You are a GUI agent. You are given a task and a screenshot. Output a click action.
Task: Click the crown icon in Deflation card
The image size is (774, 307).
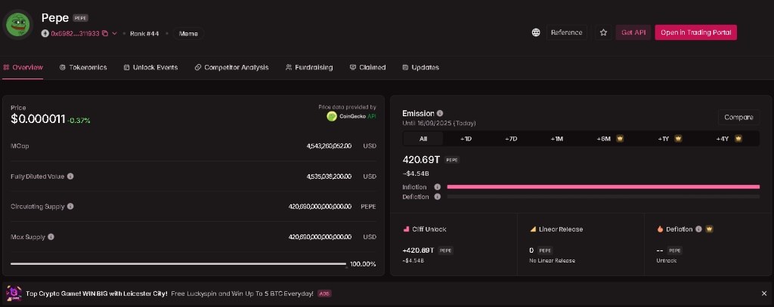(x=709, y=229)
